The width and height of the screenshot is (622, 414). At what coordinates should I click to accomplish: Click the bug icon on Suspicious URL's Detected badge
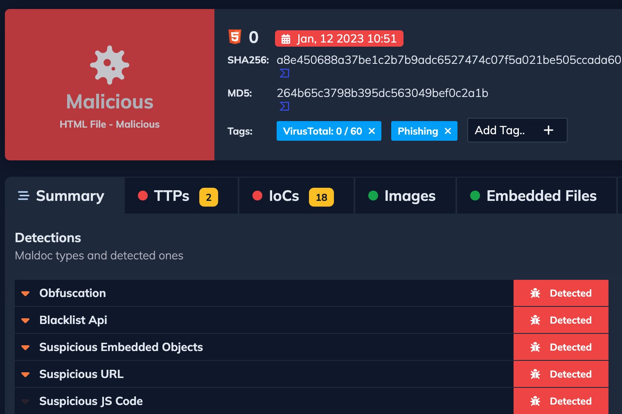coord(535,374)
